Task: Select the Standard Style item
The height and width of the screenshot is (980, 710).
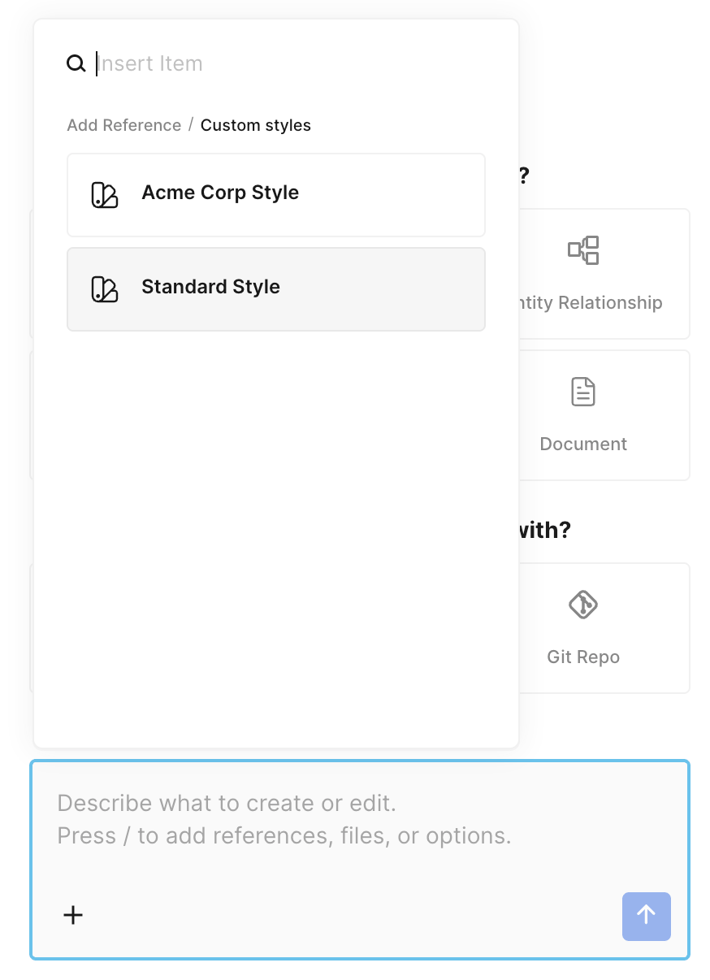Action: (x=276, y=289)
